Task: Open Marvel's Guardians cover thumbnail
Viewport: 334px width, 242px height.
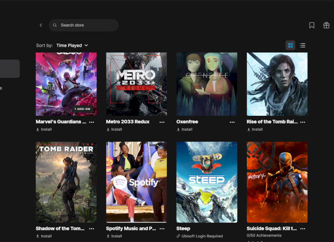Action: (x=66, y=84)
